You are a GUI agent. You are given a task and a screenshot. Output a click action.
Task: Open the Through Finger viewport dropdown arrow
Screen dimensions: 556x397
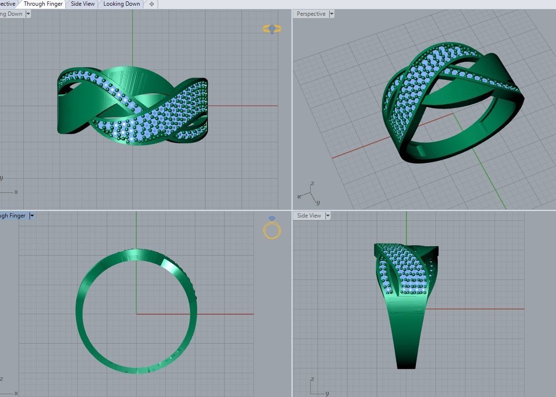[x=31, y=216]
